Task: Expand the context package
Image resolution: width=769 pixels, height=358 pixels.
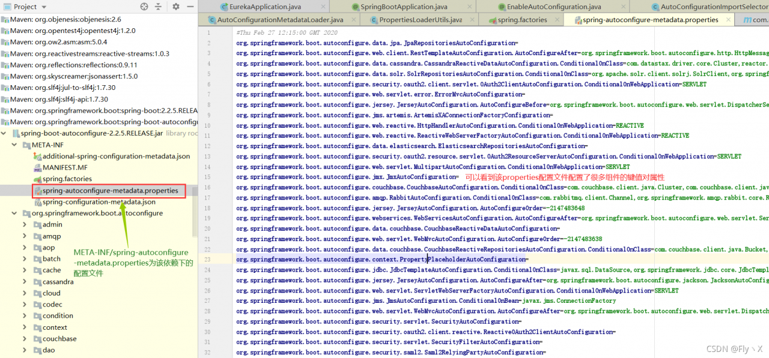Action: [x=25, y=327]
